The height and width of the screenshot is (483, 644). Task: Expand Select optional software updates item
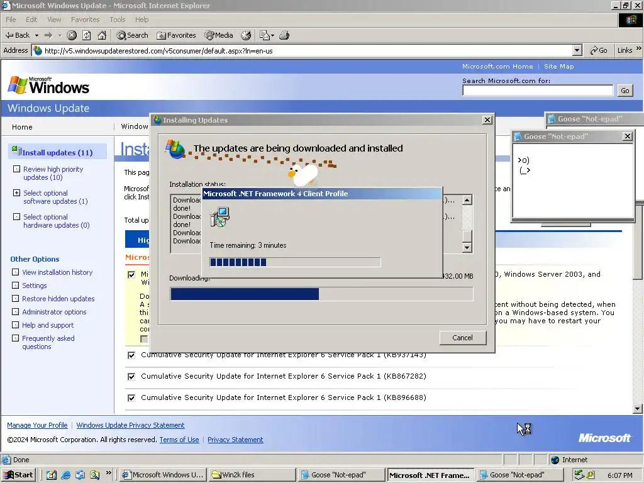click(x=16, y=192)
